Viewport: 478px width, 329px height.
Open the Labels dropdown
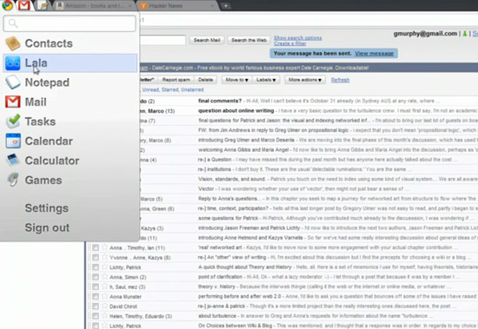point(266,80)
